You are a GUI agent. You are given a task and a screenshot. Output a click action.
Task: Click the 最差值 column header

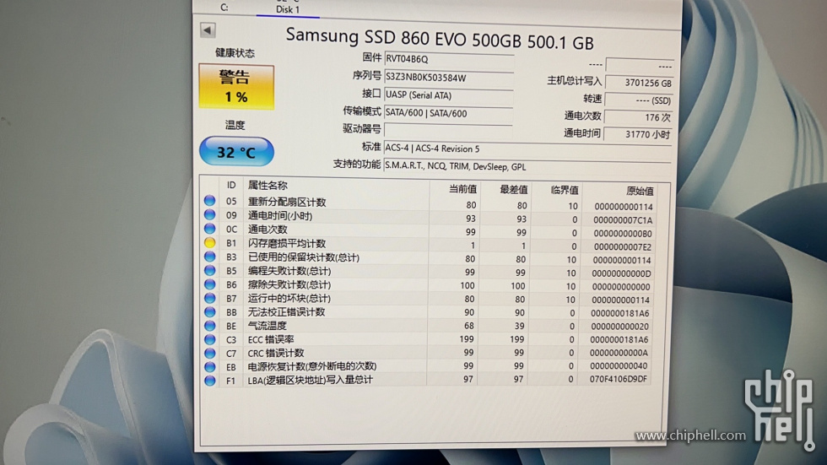coord(513,189)
